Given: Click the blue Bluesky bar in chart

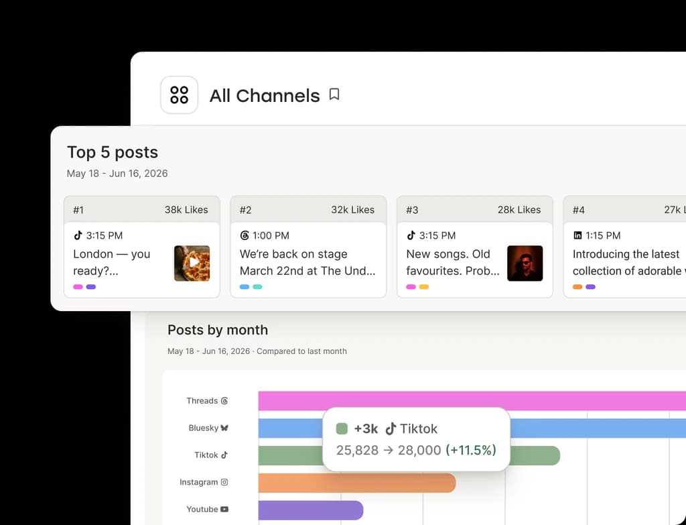Looking at the screenshot, I should point(598,428).
